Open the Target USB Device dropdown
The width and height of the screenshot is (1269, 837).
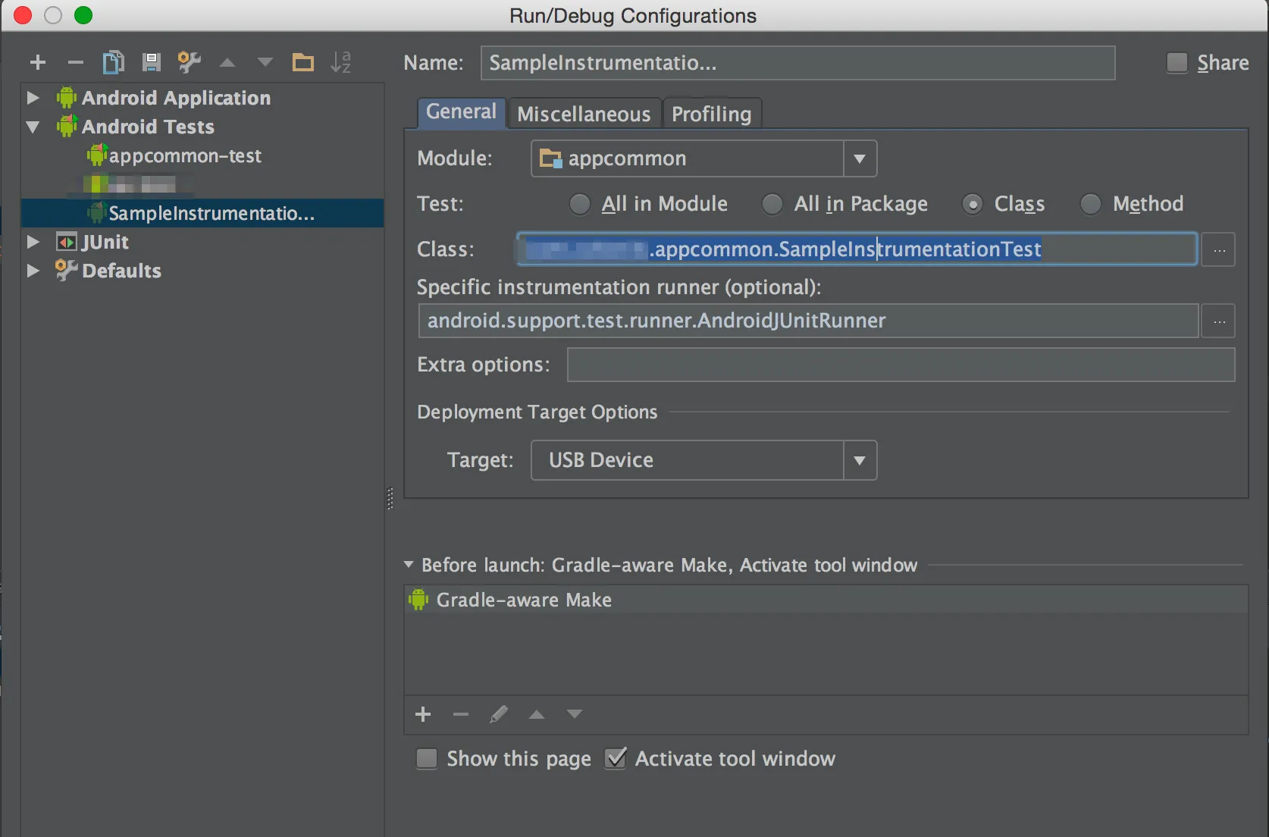[x=859, y=460]
